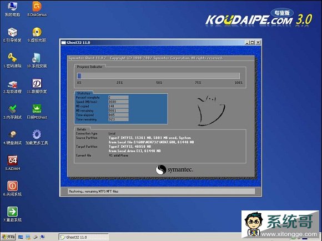Click the pen-shaped quick launch icon
Viewport: 322px width, 241px height.
pos(36,237)
